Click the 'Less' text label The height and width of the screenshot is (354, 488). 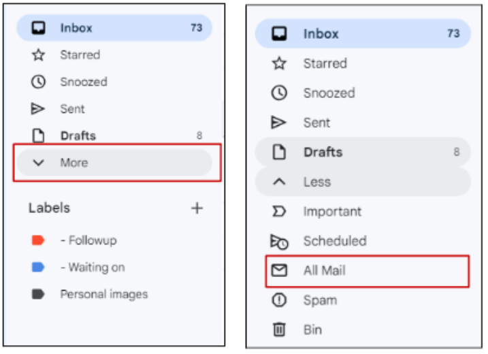tap(317, 182)
